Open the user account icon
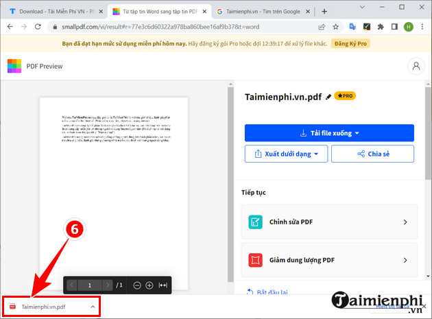 pyautogui.click(x=416, y=66)
